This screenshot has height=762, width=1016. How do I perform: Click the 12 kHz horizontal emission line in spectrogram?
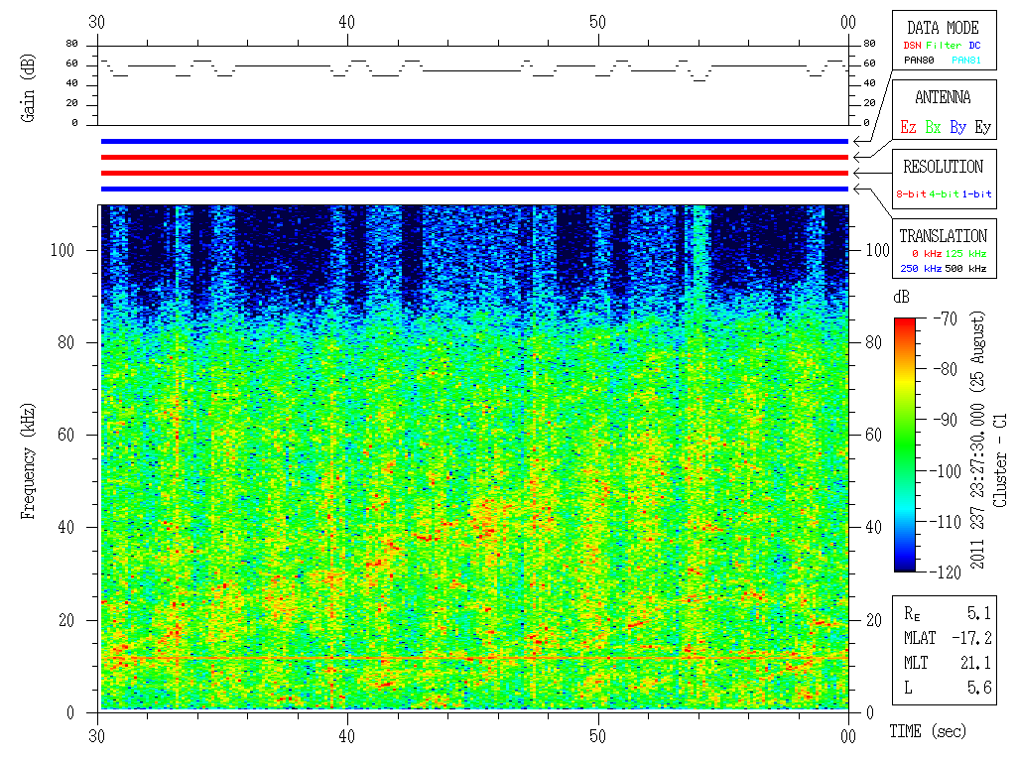coord(474,658)
